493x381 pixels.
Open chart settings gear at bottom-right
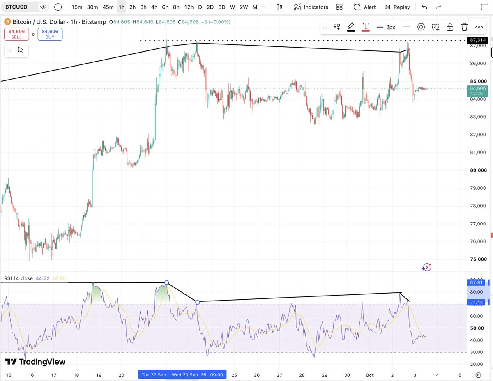click(x=478, y=375)
